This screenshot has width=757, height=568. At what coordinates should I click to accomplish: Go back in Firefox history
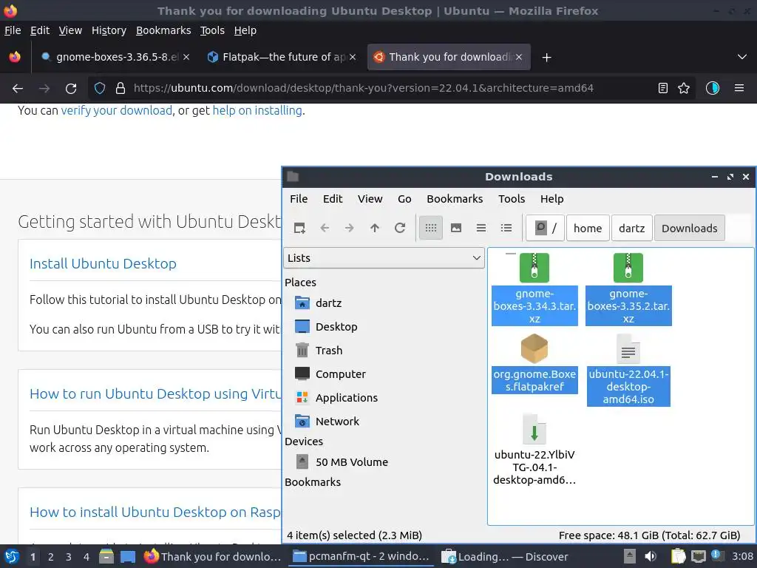point(18,89)
